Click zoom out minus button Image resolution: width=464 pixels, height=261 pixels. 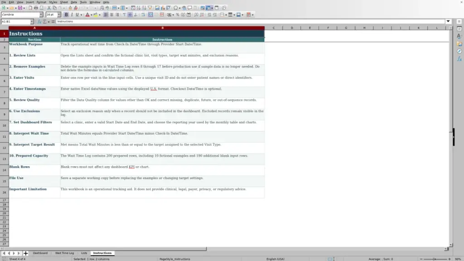click(x=421, y=259)
